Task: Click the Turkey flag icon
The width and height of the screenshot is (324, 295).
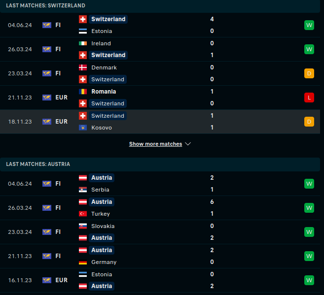Action: 83,214
